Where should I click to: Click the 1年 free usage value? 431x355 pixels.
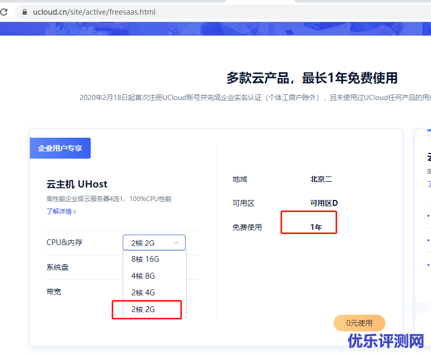(316, 227)
